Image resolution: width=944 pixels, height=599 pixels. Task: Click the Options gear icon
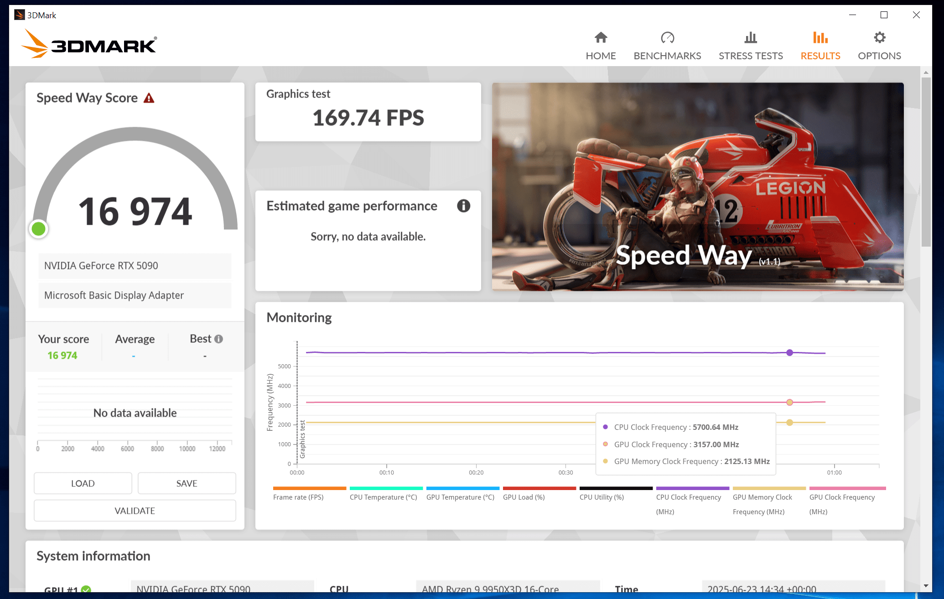point(879,37)
